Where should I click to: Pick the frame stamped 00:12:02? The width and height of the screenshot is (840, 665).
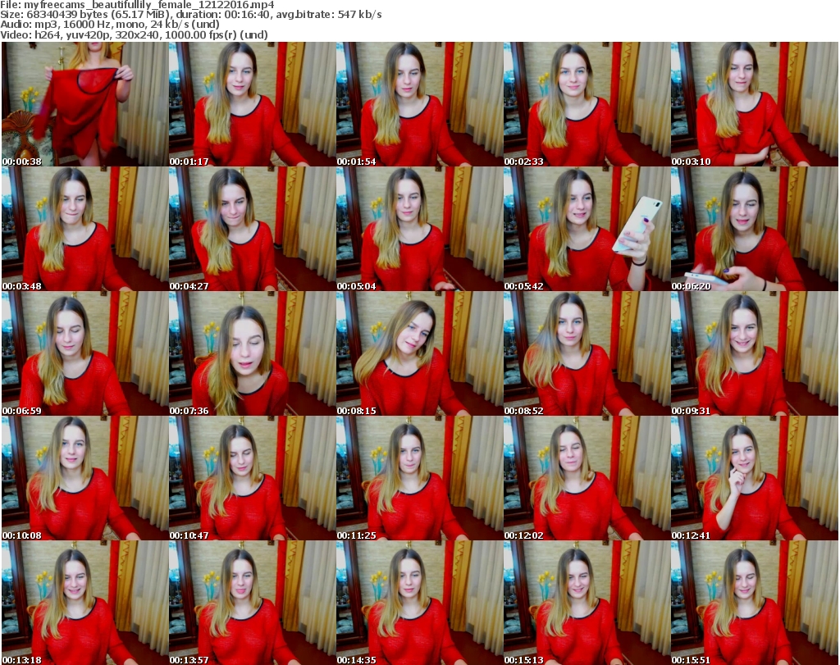587,478
